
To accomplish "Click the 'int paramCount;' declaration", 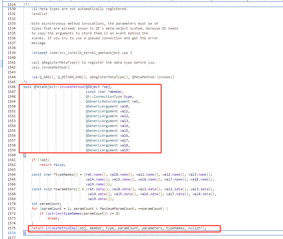I will (x=47, y=204).
